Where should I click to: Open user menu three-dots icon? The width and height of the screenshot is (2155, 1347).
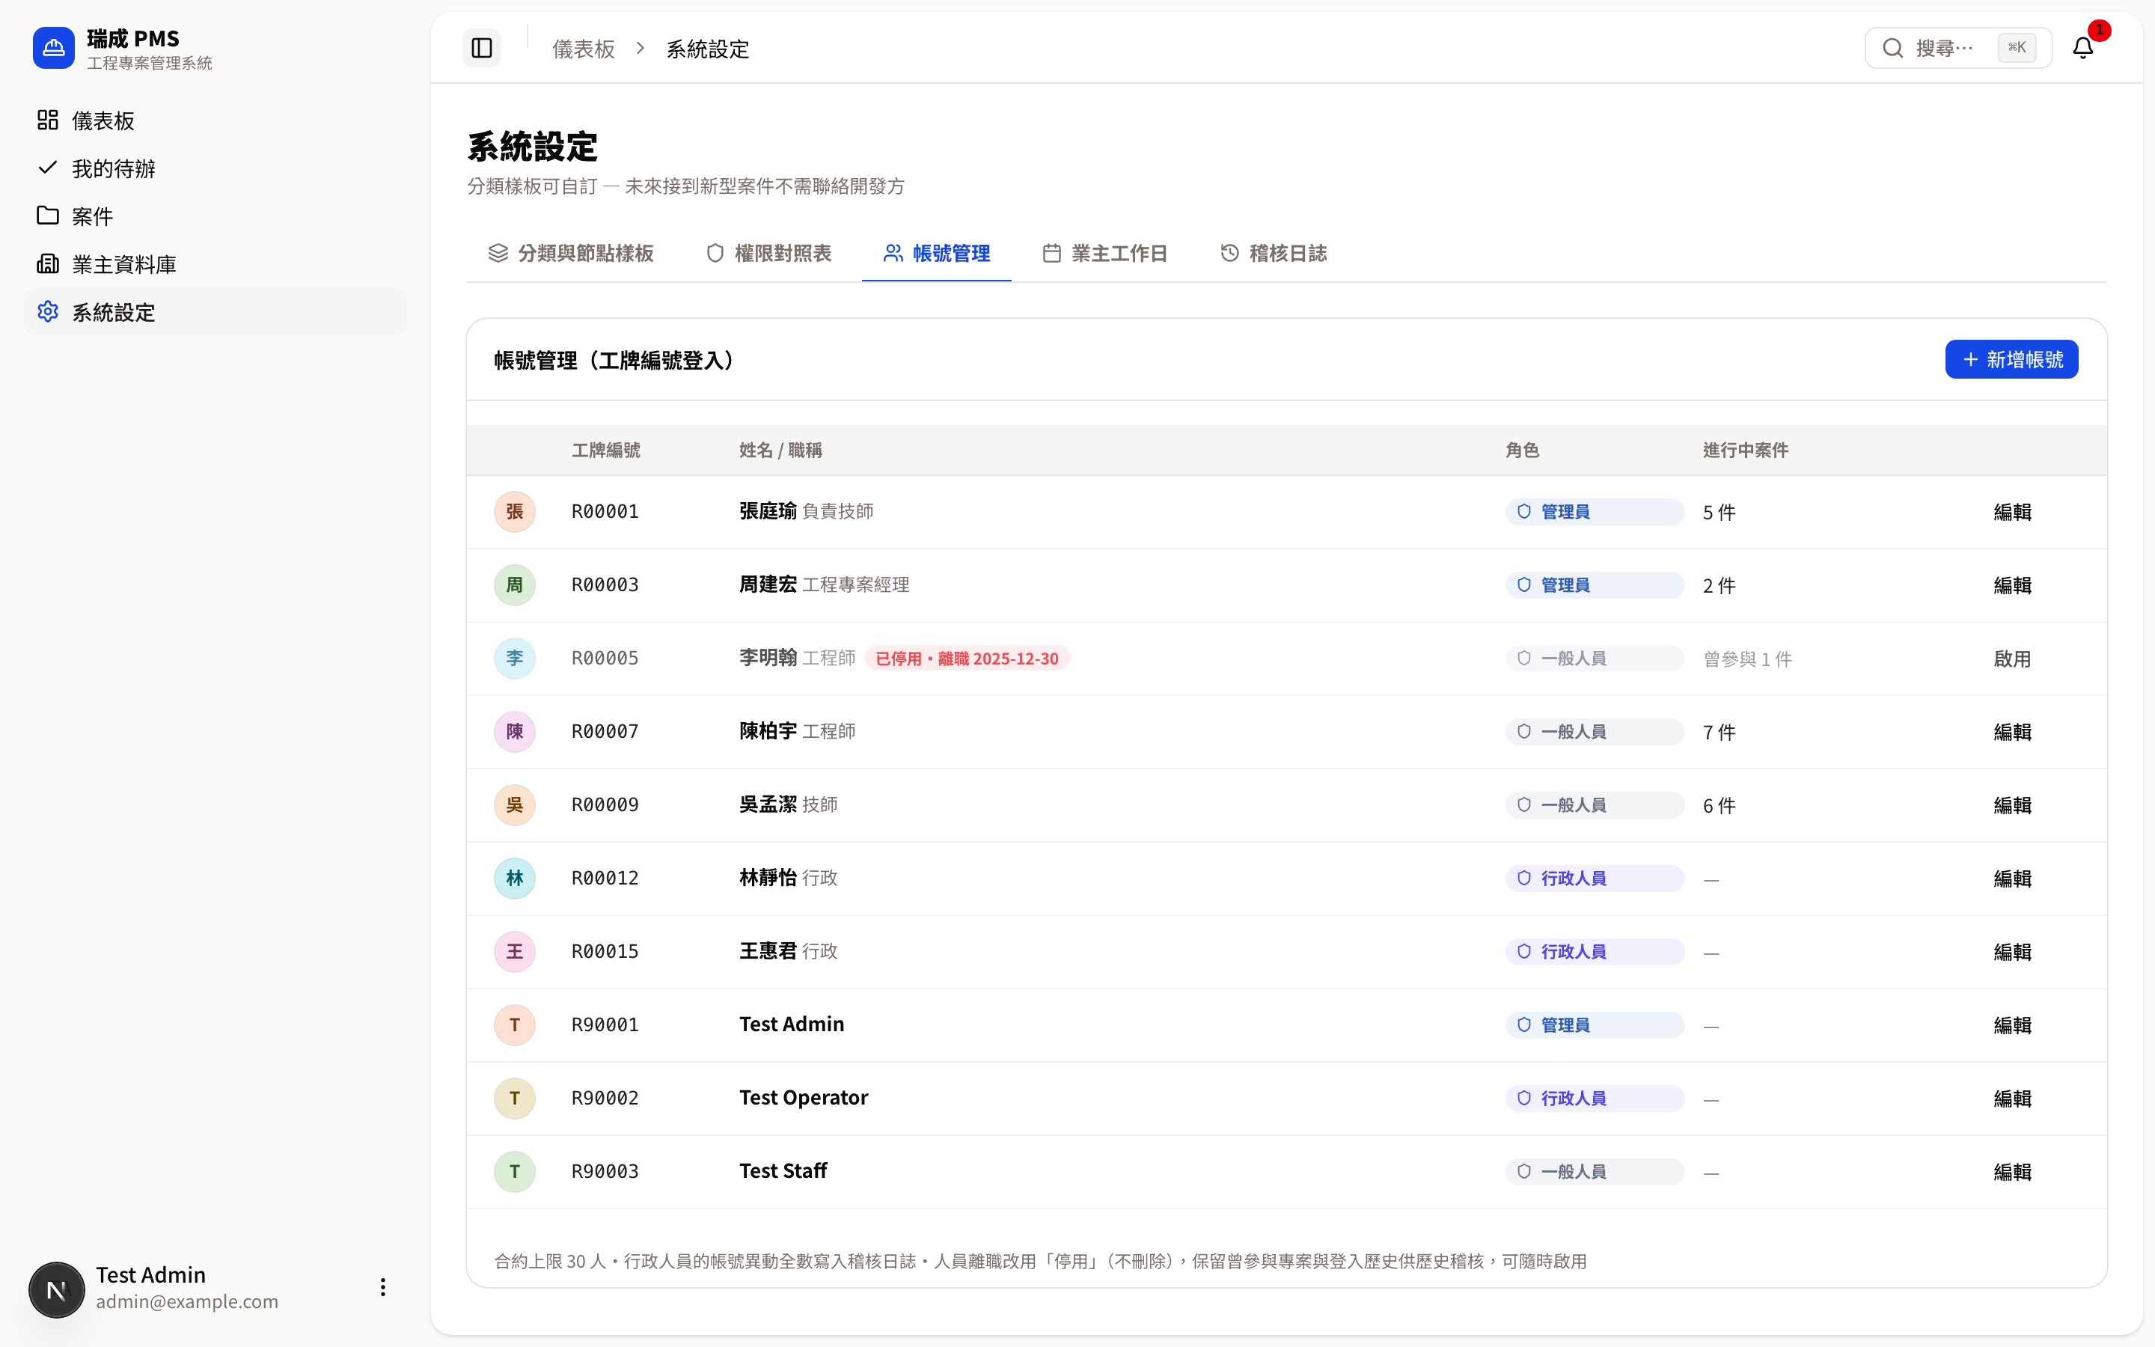[x=383, y=1287]
